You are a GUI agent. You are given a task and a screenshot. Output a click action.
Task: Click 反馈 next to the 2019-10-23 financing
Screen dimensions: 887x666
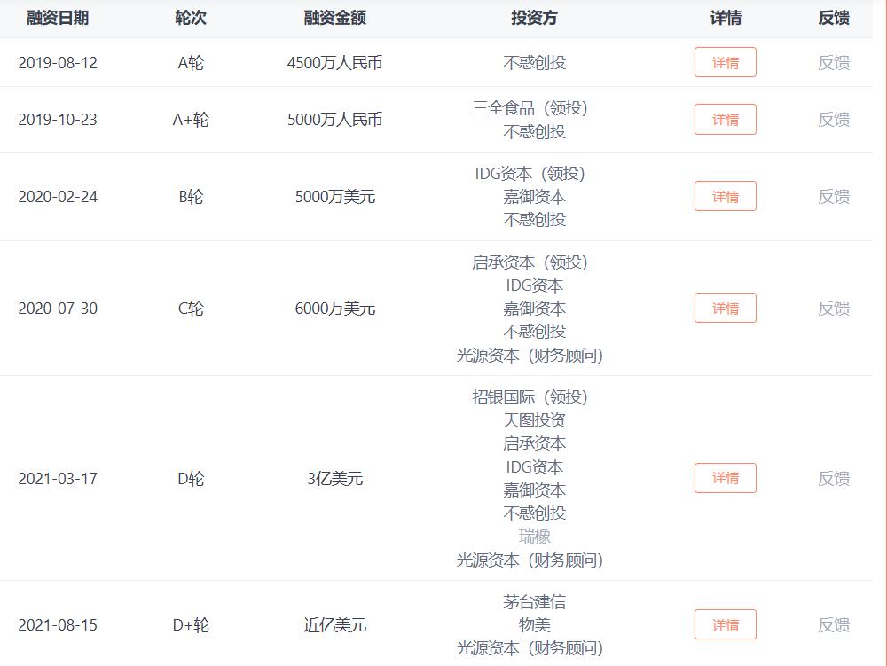(835, 119)
